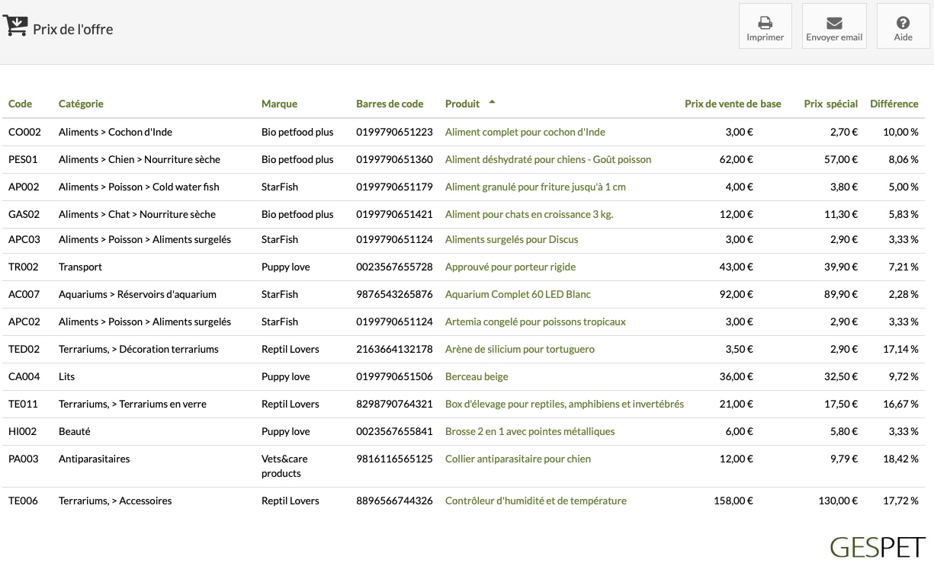Click barcode 8298790764321

pyautogui.click(x=394, y=404)
